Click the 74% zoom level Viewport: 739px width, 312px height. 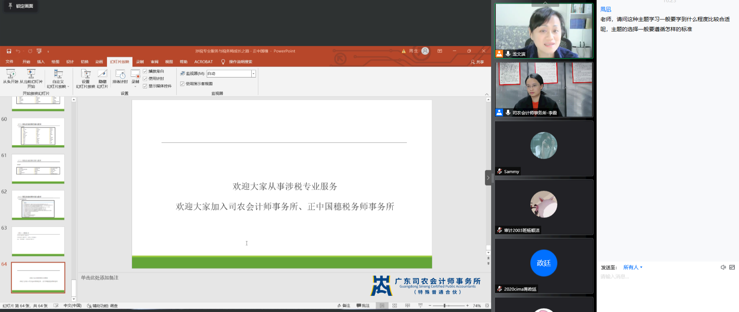477,306
